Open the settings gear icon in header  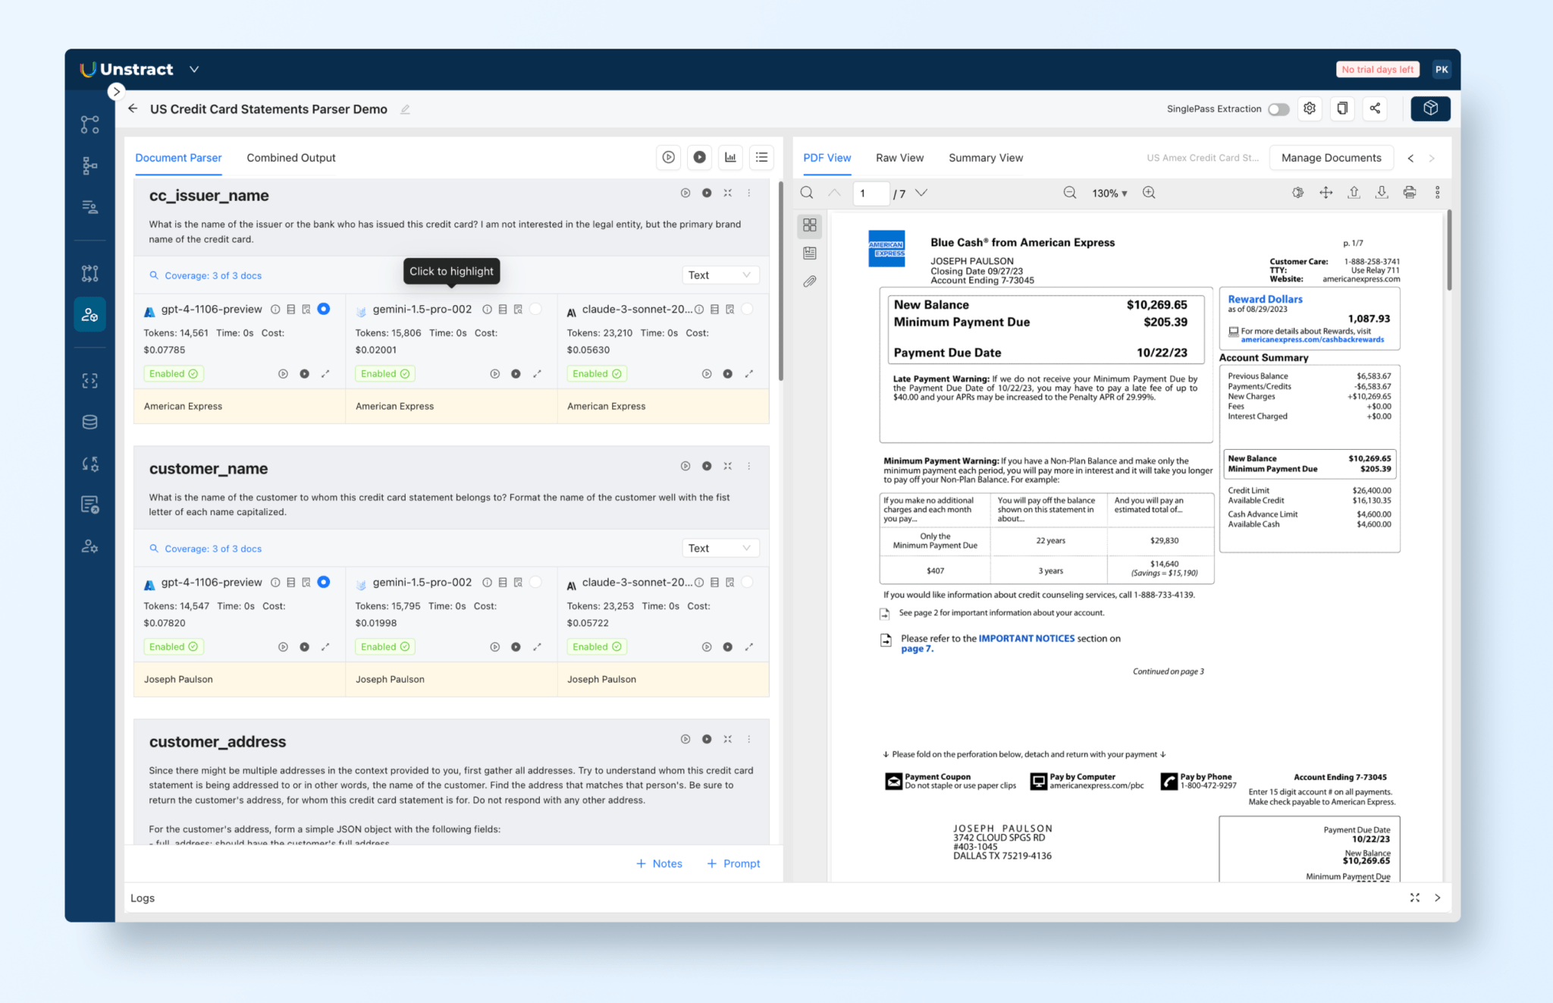(1310, 108)
